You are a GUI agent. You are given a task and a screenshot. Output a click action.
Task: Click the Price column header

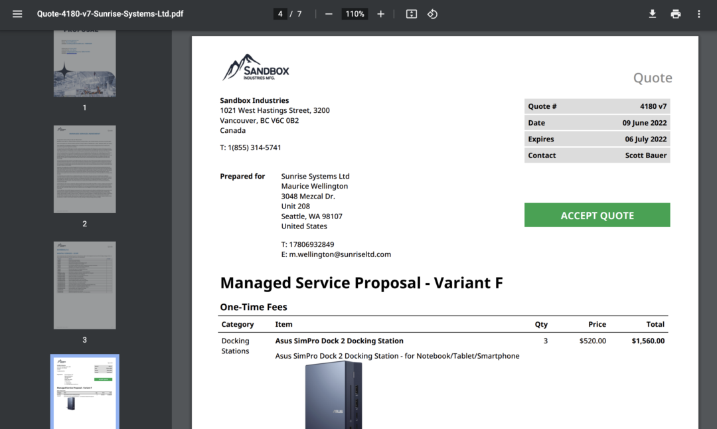tap(597, 324)
